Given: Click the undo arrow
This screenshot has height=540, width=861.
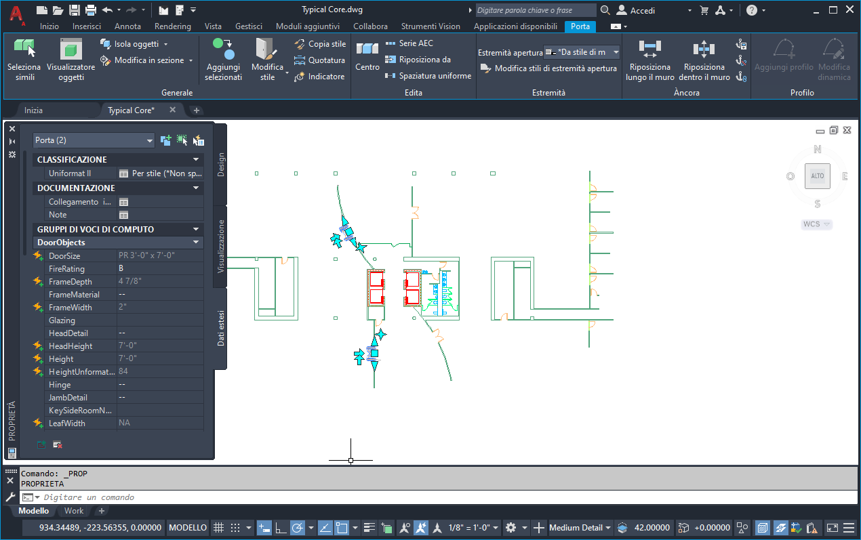Looking at the screenshot, I should [107, 10].
